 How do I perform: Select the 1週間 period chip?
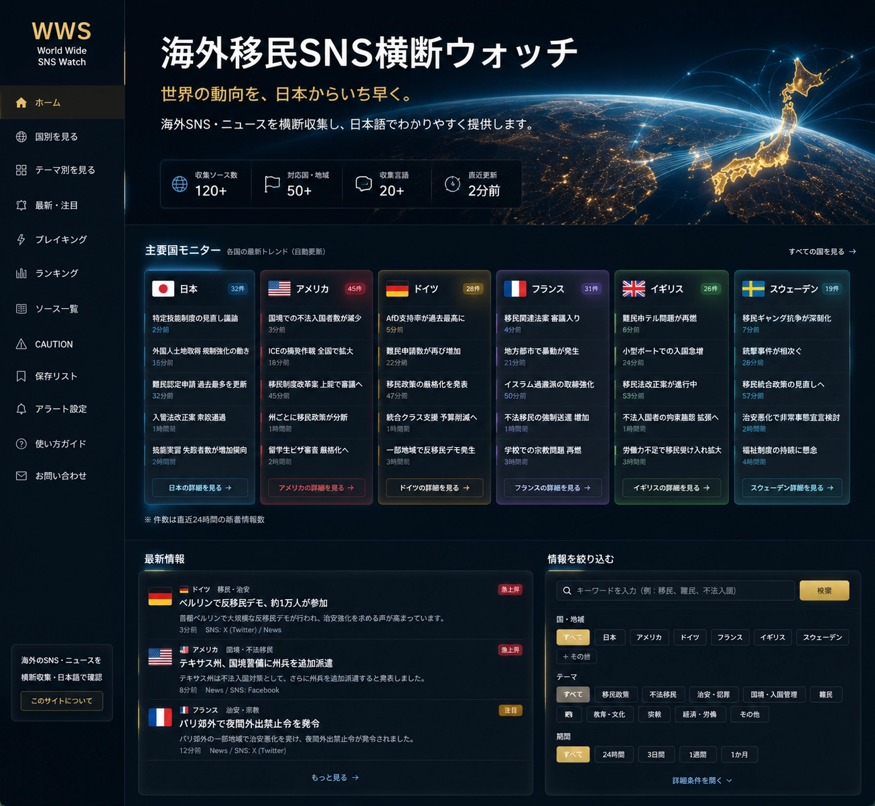click(697, 754)
